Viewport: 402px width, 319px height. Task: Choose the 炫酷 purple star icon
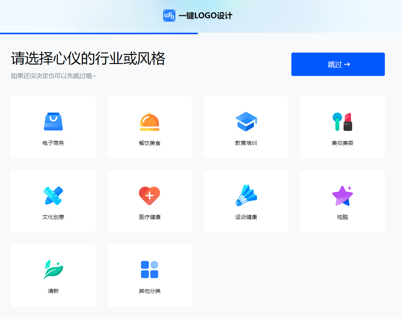[x=342, y=196]
